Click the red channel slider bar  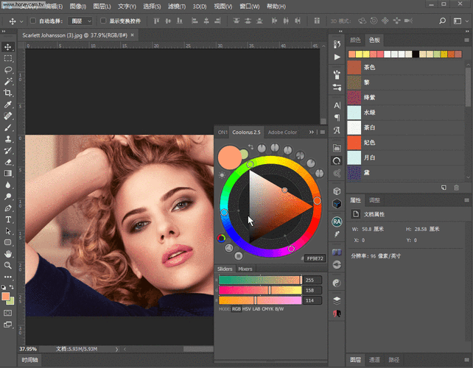coord(259,280)
